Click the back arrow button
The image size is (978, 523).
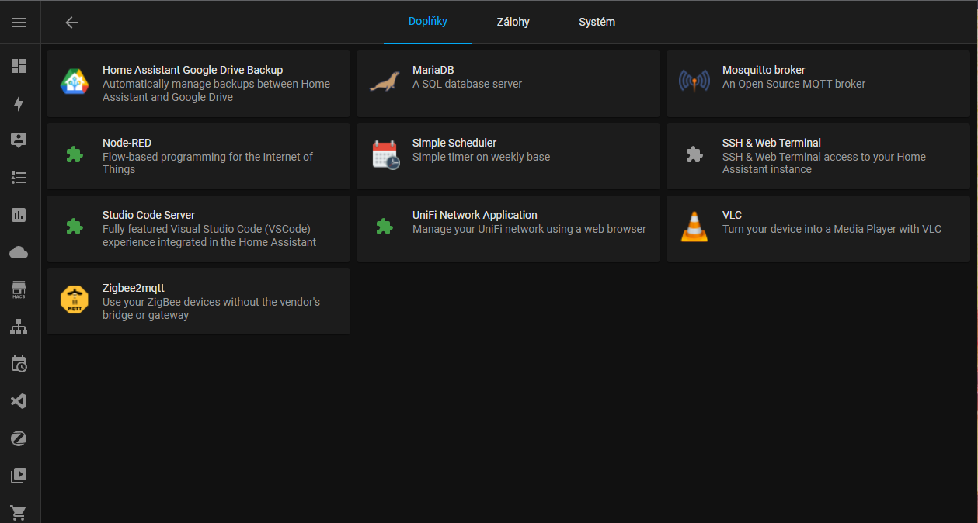(x=71, y=22)
